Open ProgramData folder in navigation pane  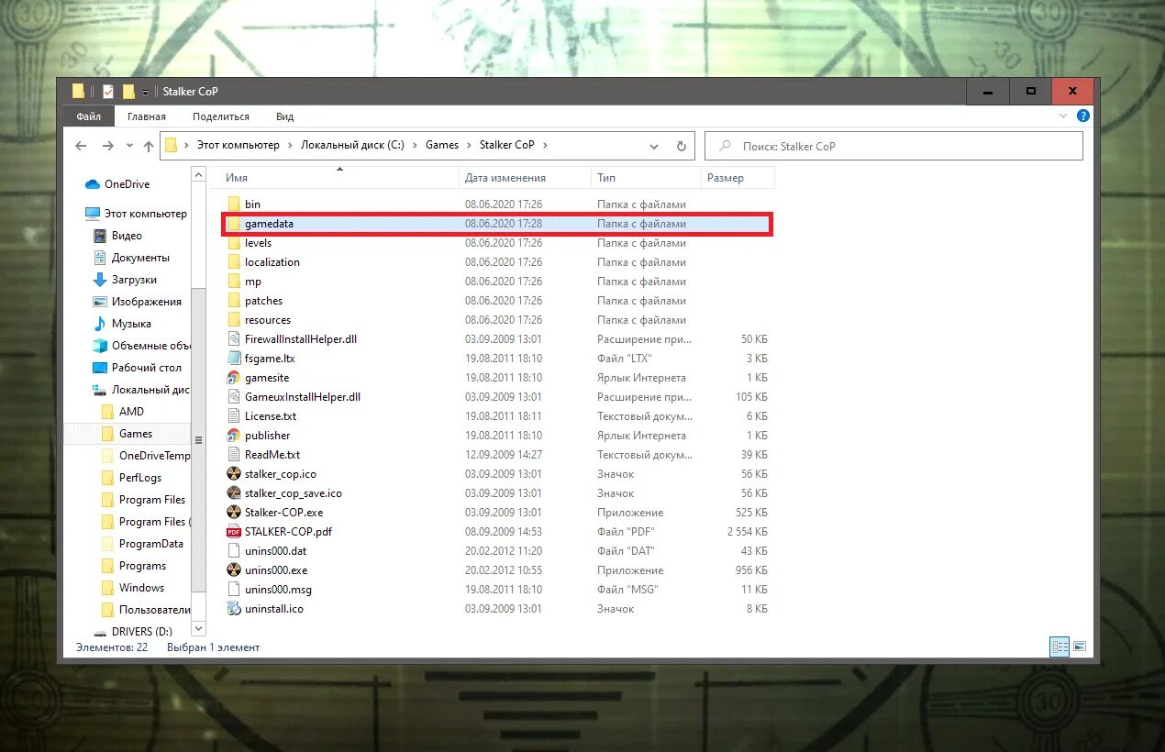pyautogui.click(x=142, y=544)
